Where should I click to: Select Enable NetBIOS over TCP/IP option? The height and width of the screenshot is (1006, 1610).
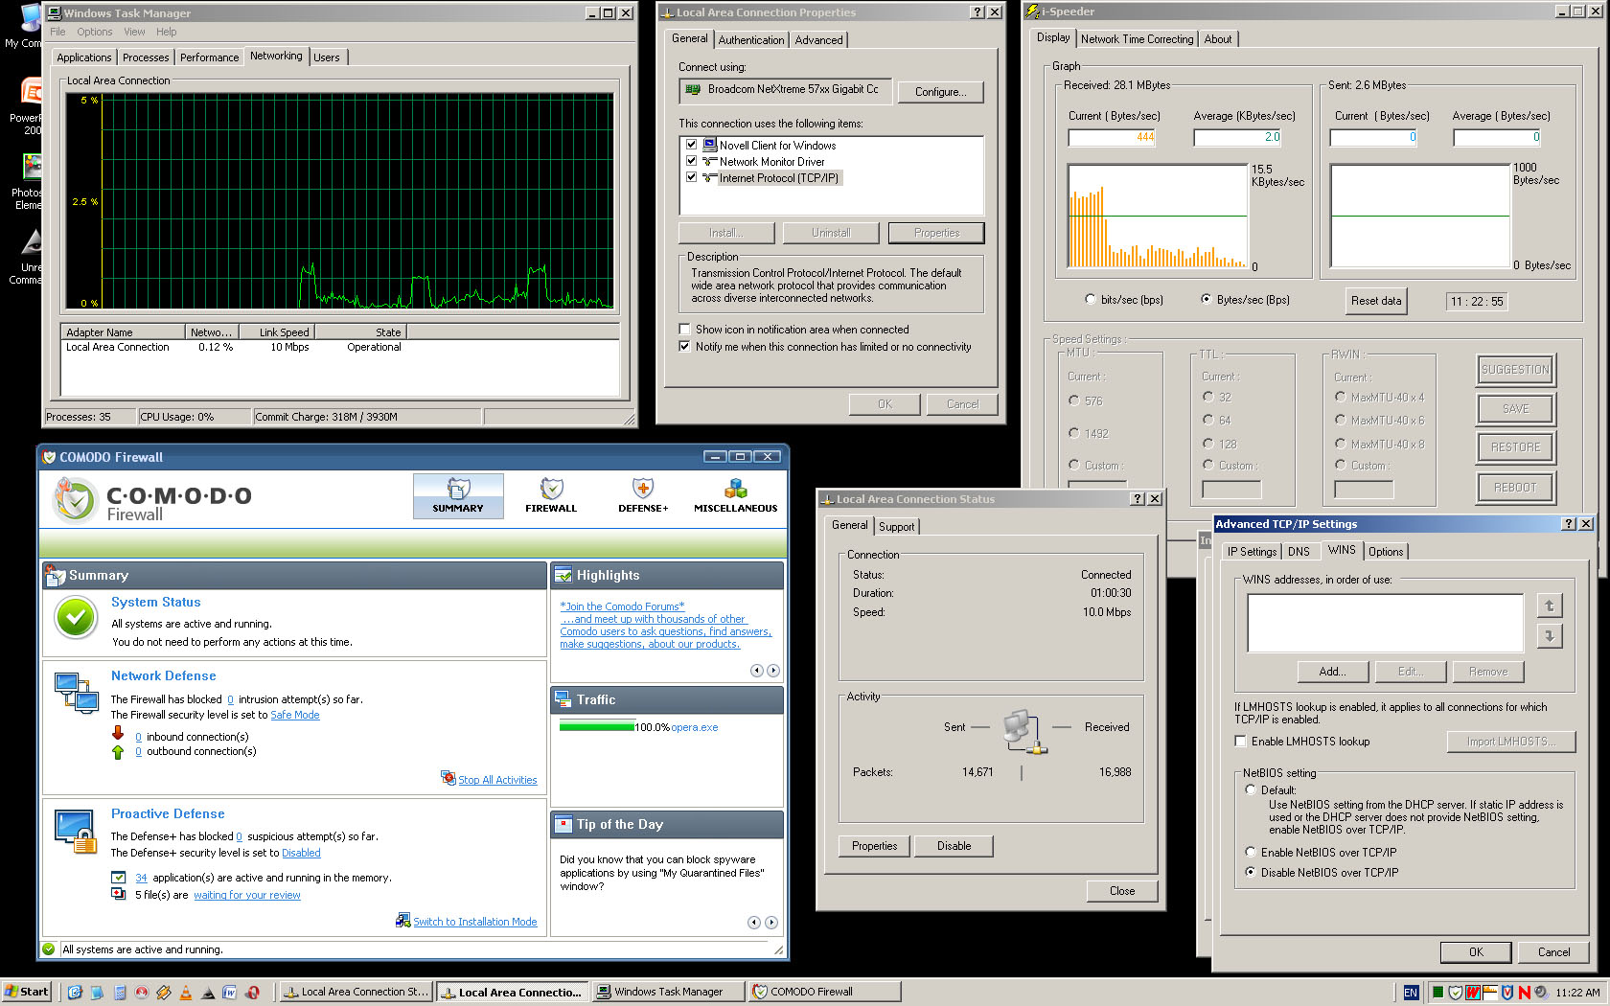point(1251,852)
